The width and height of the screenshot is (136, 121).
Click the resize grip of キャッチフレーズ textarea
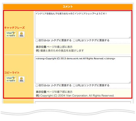point(130,37)
